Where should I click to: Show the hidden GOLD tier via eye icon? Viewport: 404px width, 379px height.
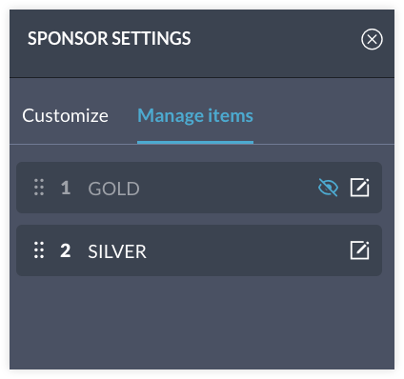(x=328, y=188)
